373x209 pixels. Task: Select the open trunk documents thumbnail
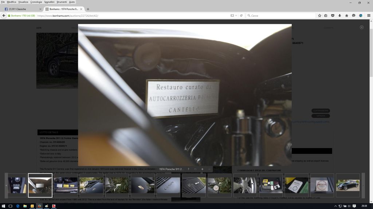pyautogui.click(x=271, y=185)
